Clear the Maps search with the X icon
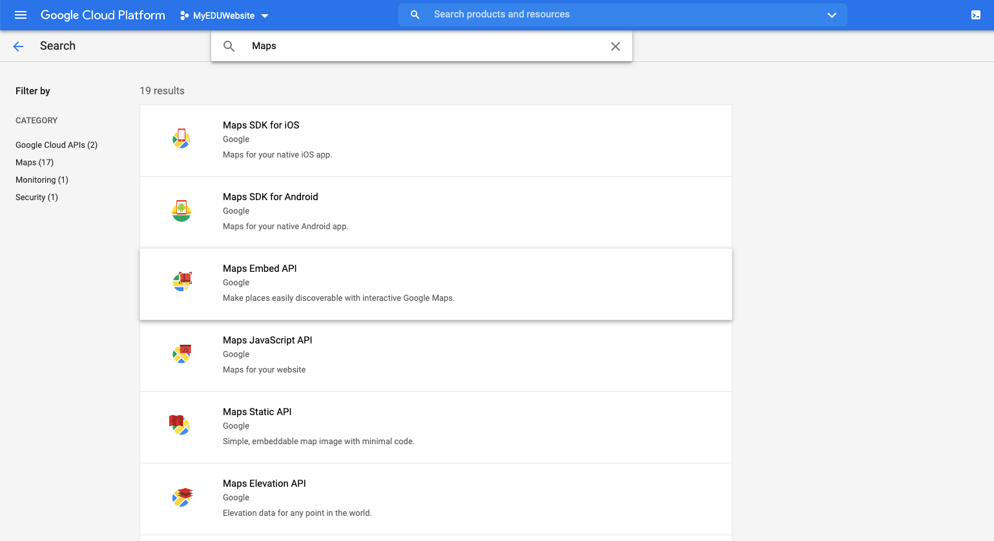This screenshot has height=541, width=994. click(x=616, y=46)
